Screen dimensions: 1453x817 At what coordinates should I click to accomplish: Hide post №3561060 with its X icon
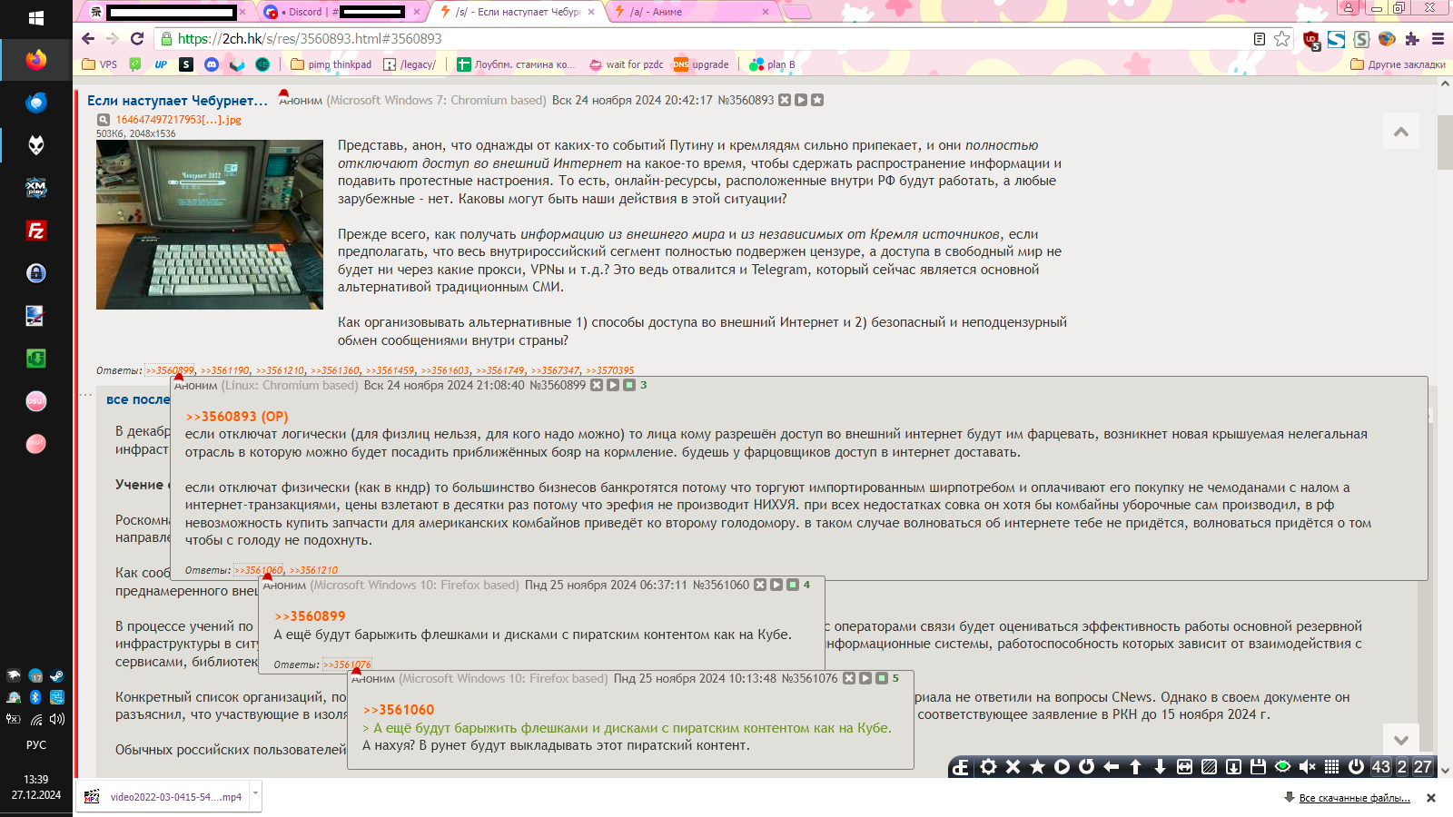point(760,585)
